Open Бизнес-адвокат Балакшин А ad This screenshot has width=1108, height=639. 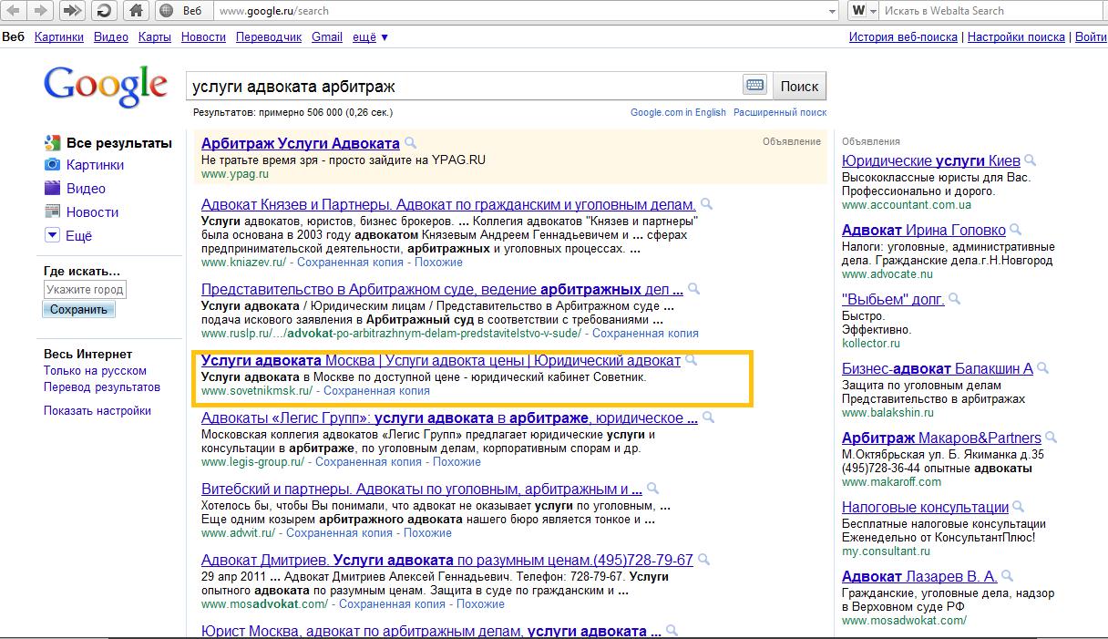click(x=938, y=369)
